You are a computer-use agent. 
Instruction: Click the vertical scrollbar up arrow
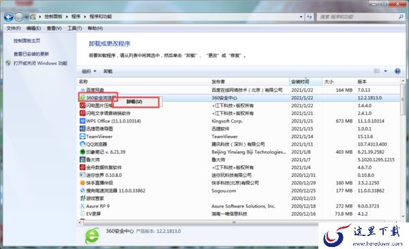[403, 81]
